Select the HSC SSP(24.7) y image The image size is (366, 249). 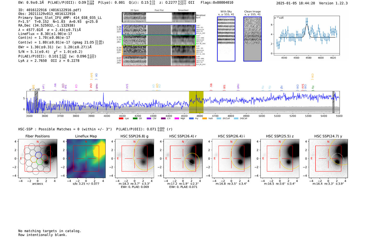pyautogui.click(x=328, y=159)
